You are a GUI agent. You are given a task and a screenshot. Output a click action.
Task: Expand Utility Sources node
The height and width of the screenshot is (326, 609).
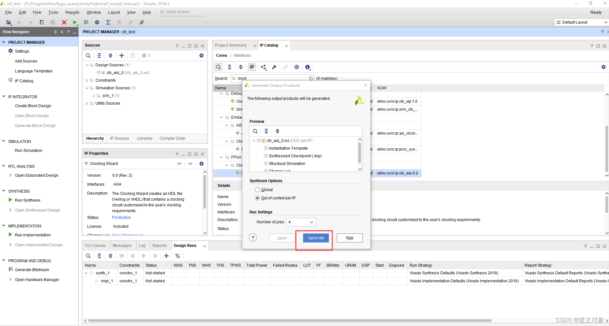pyautogui.click(x=87, y=103)
